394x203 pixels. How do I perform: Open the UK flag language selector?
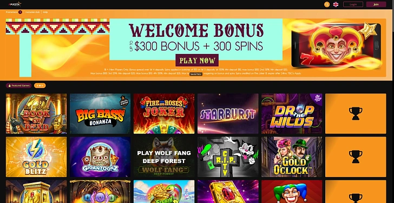pos(336,4)
